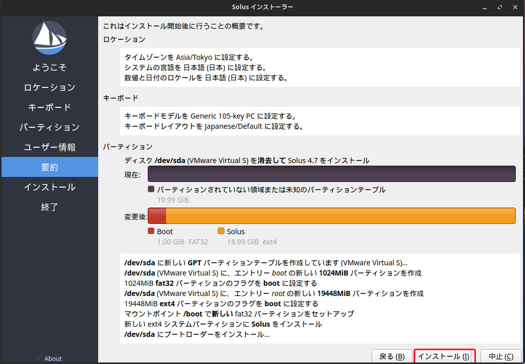Close the Solus installer window

click(515, 7)
